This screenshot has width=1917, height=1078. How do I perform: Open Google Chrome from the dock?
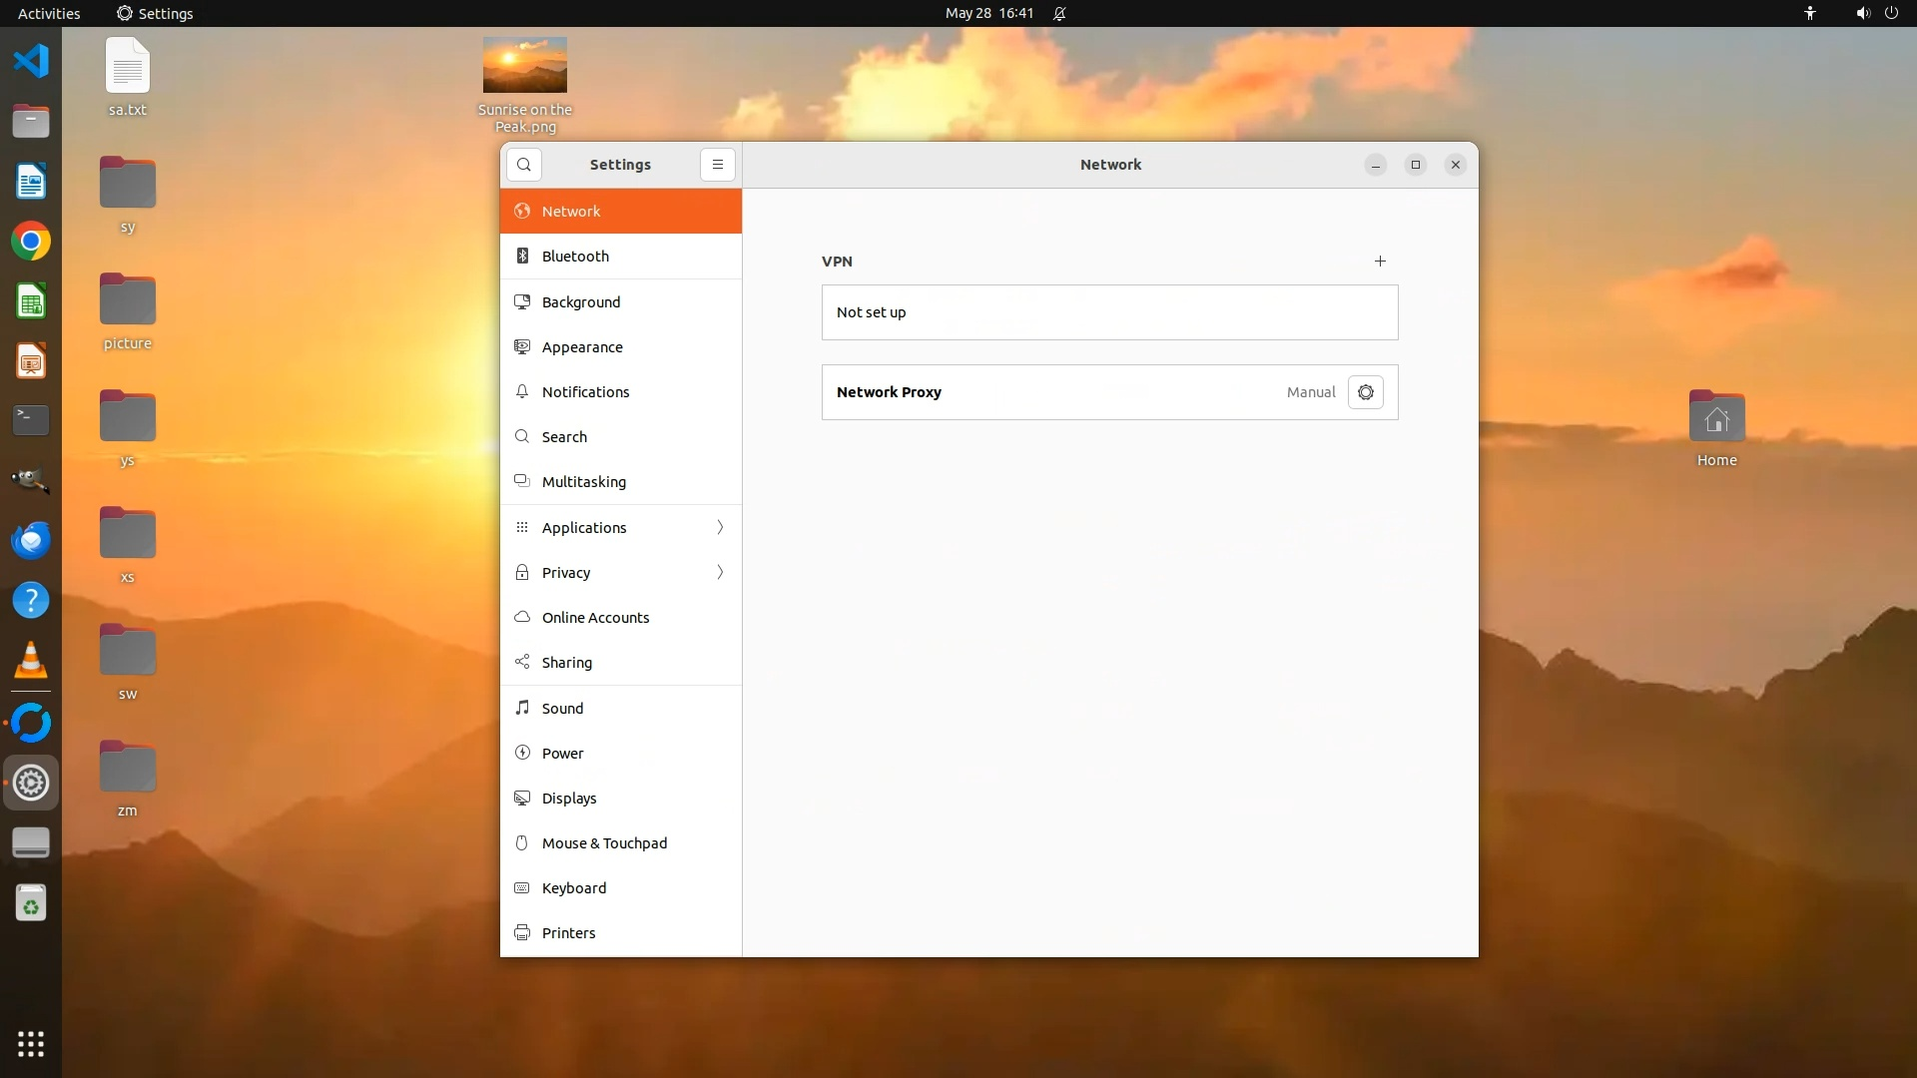31,242
